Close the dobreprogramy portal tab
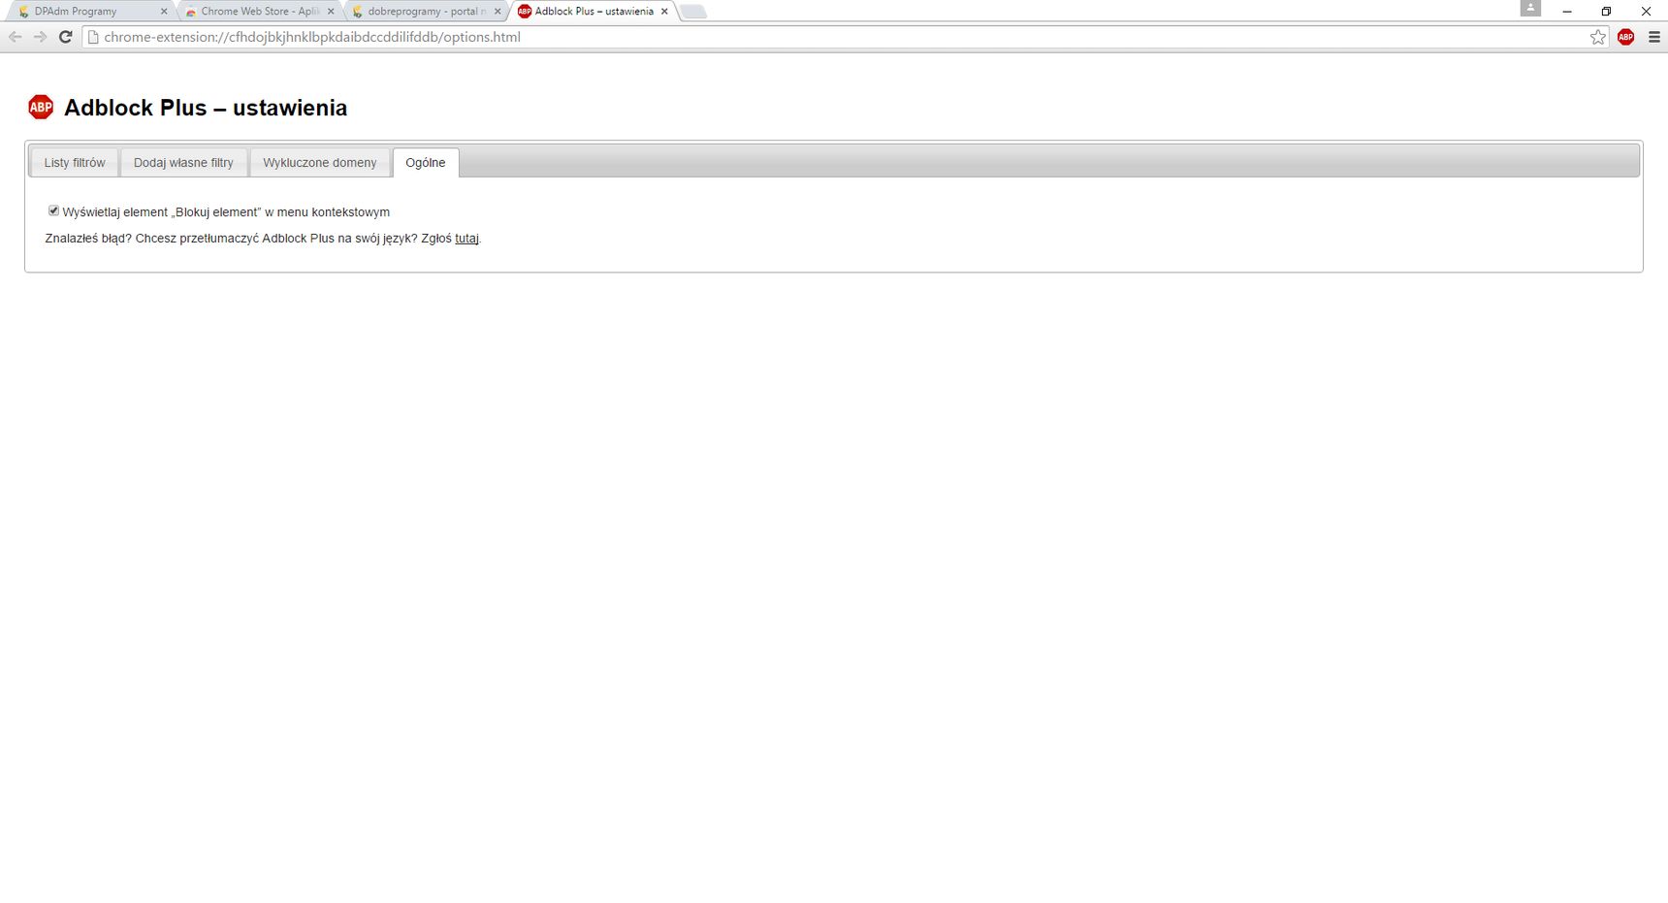The height and width of the screenshot is (903, 1668). 497,12
